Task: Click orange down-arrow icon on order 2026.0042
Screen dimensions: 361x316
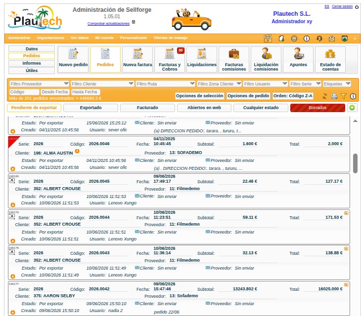Action: pos(13,313)
